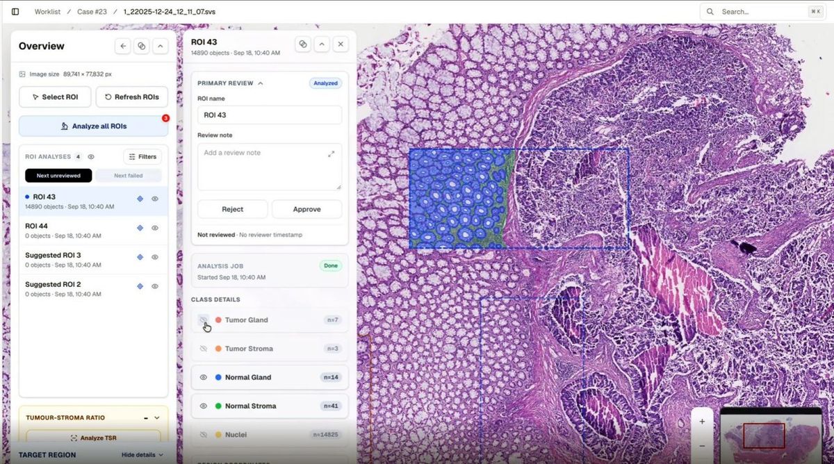Select the Next failed tab
The width and height of the screenshot is (834, 464).
point(129,176)
